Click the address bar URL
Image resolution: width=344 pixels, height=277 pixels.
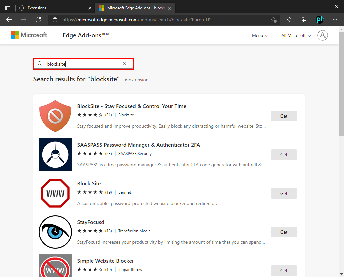point(137,20)
